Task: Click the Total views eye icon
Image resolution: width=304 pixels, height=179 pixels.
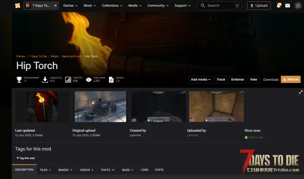Action: [x=88, y=80]
